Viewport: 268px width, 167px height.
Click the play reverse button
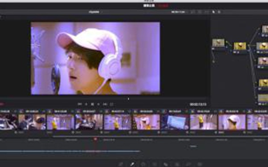tap(86, 104)
